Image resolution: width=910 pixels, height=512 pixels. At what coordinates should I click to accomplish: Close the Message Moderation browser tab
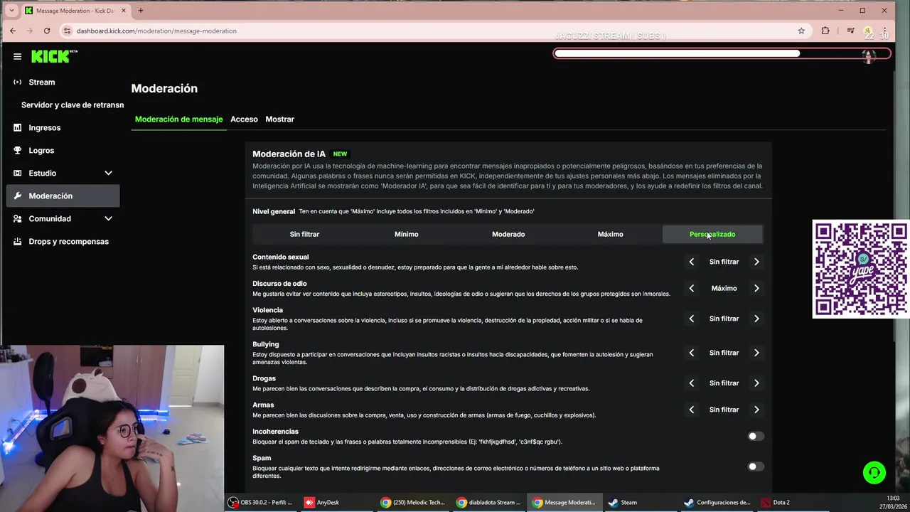[122, 11]
